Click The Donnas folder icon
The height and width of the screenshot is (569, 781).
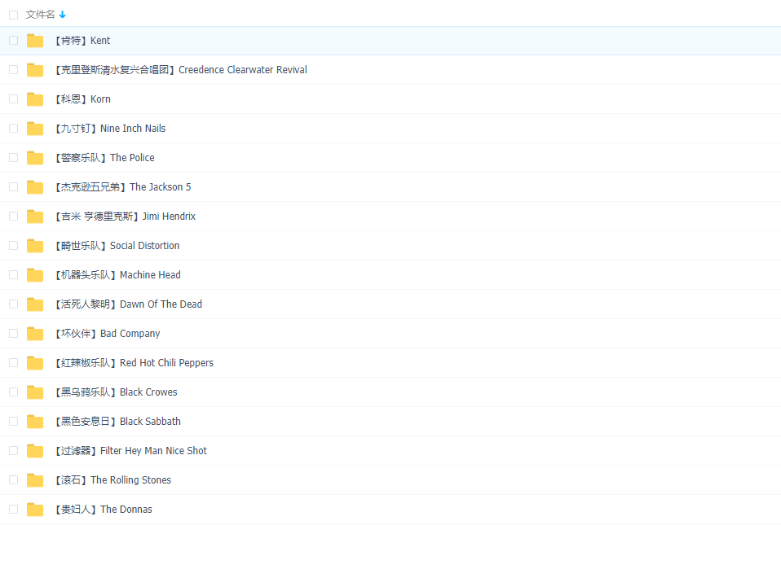click(x=35, y=510)
